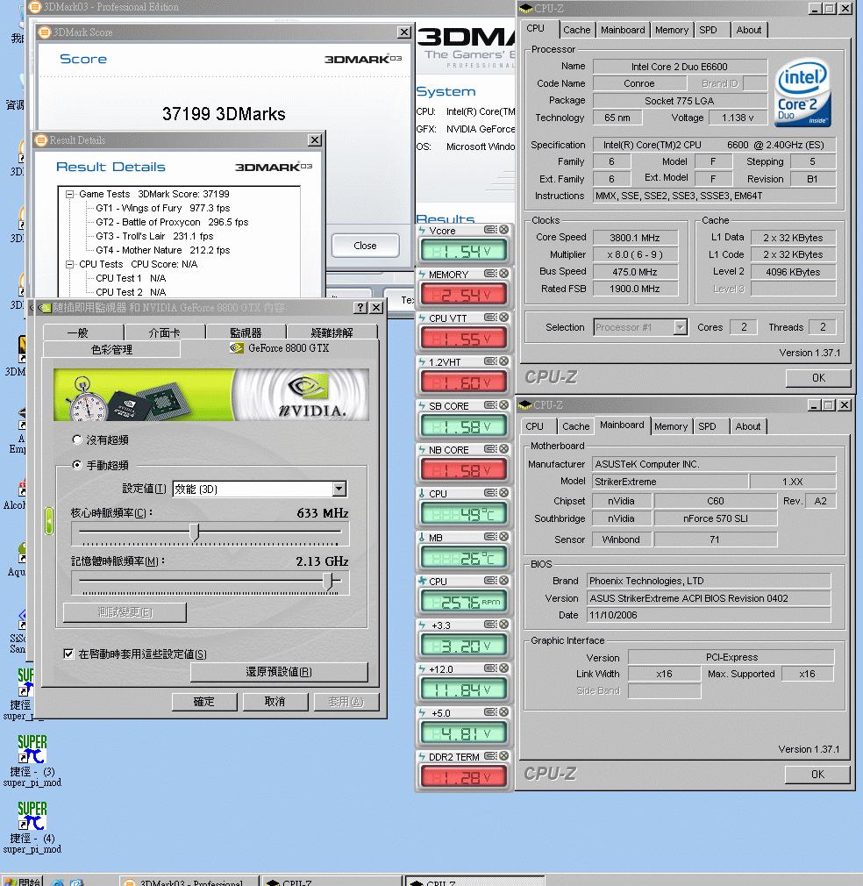863x886 pixels.
Task: Switch to the 色彩管理 tab
Action: point(112,350)
